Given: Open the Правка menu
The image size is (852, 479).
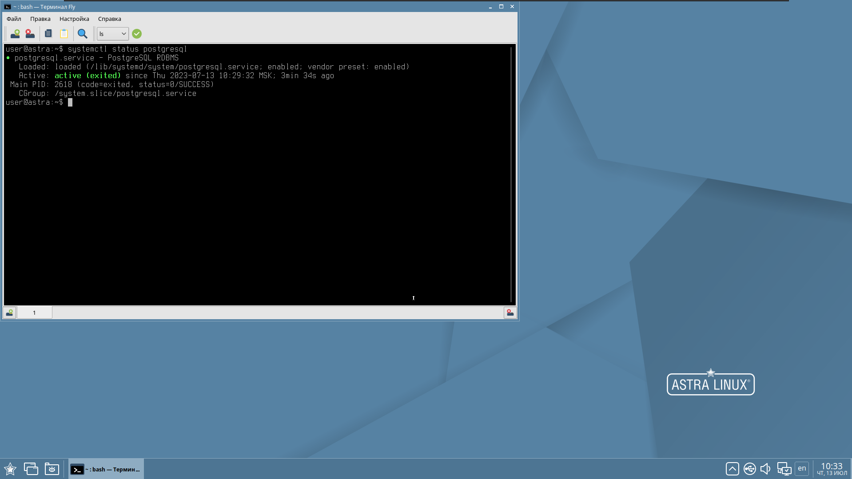Looking at the screenshot, I should click(40, 19).
